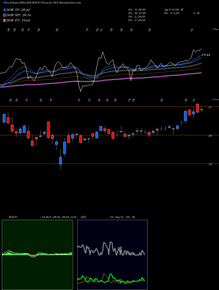This screenshot has width=219, height=290.
Task: Click the magenta DOW PT legend swatch
Action: coord(5,20)
